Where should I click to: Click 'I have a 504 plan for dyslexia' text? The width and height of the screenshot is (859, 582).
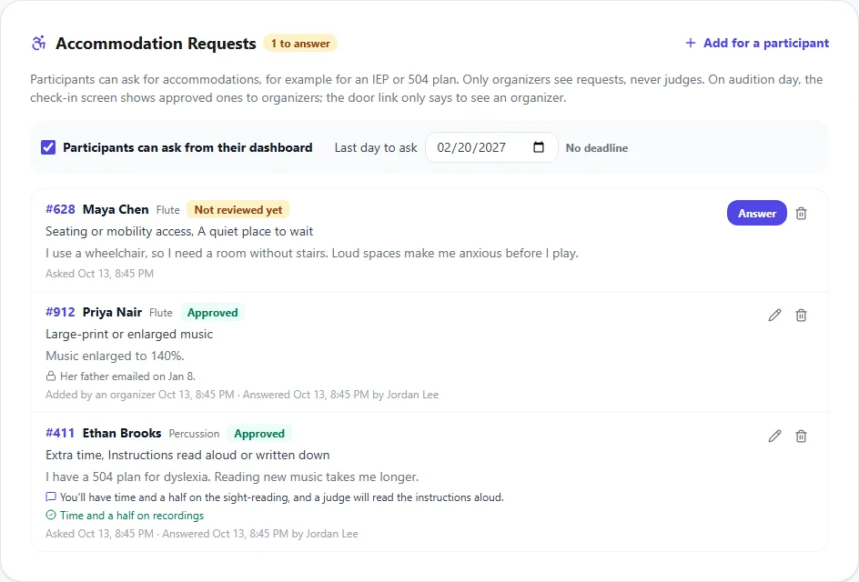[x=232, y=477]
